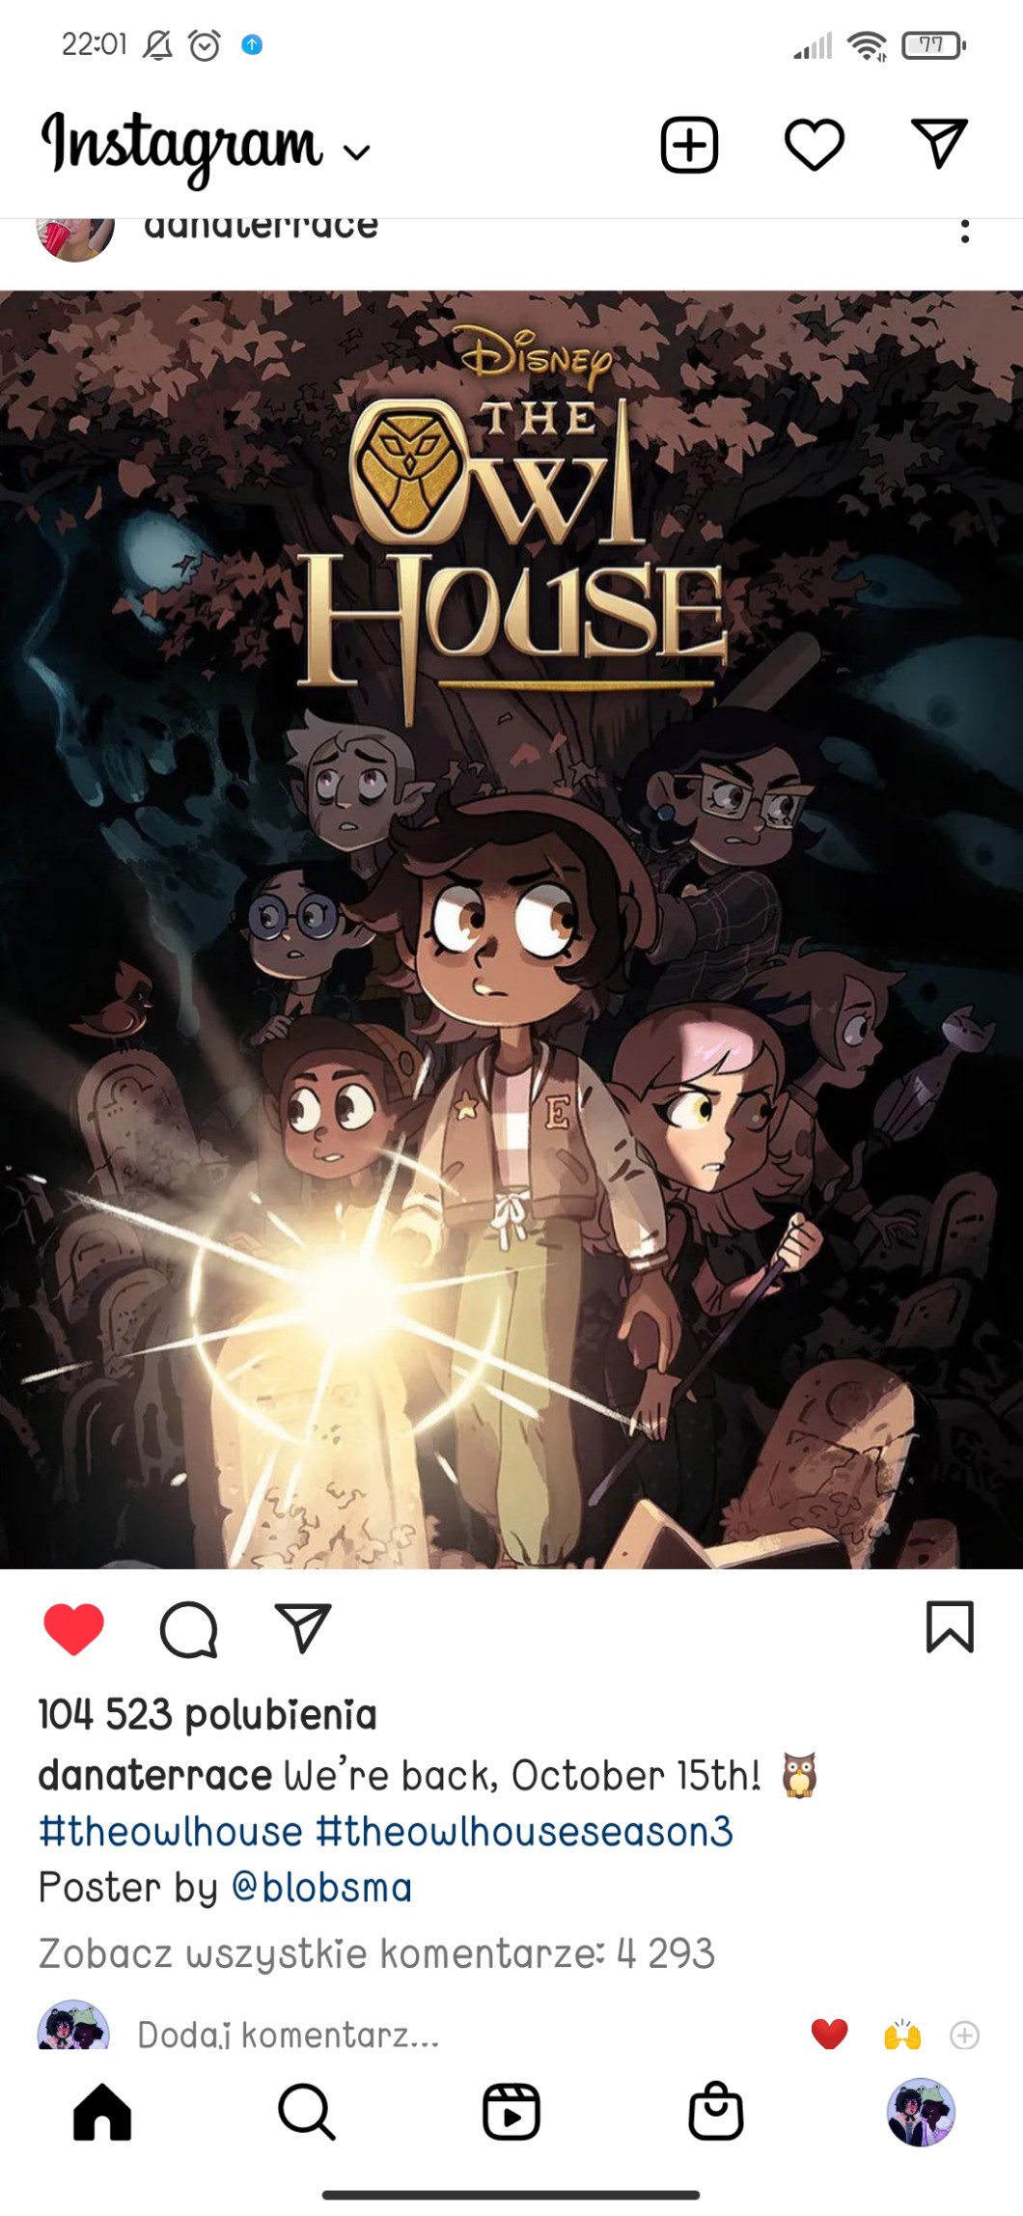Open notifications heart icon in header
Viewport: 1023px width, 2216px height.
pos(815,146)
